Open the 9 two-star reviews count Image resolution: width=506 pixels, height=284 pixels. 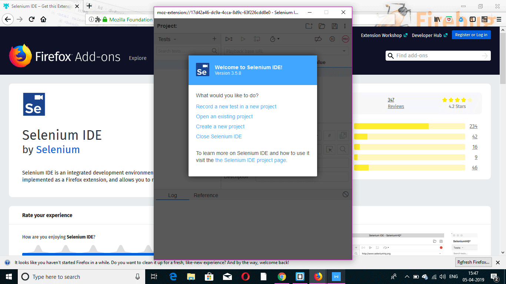click(x=476, y=157)
